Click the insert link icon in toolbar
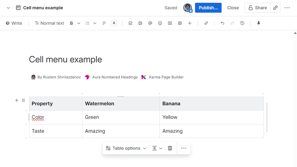297x167 pixels. (206, 23)
